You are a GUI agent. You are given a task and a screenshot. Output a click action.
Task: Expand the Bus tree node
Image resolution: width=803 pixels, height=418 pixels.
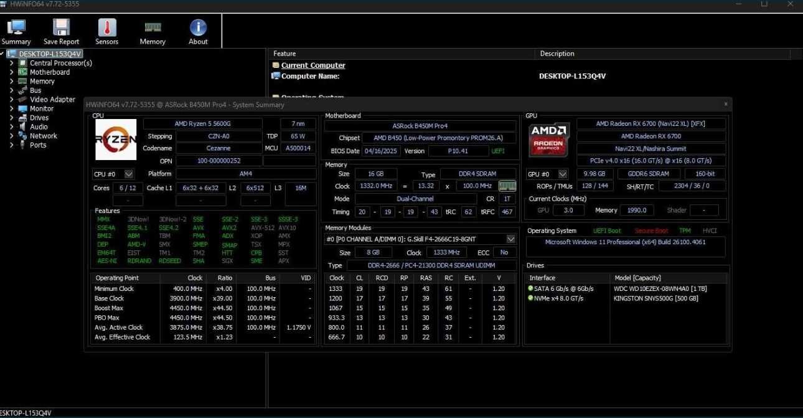click(x=11, y=90)
